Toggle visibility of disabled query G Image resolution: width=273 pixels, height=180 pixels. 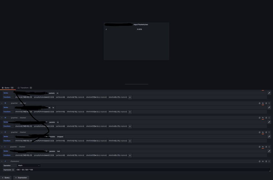coord(263,103)
